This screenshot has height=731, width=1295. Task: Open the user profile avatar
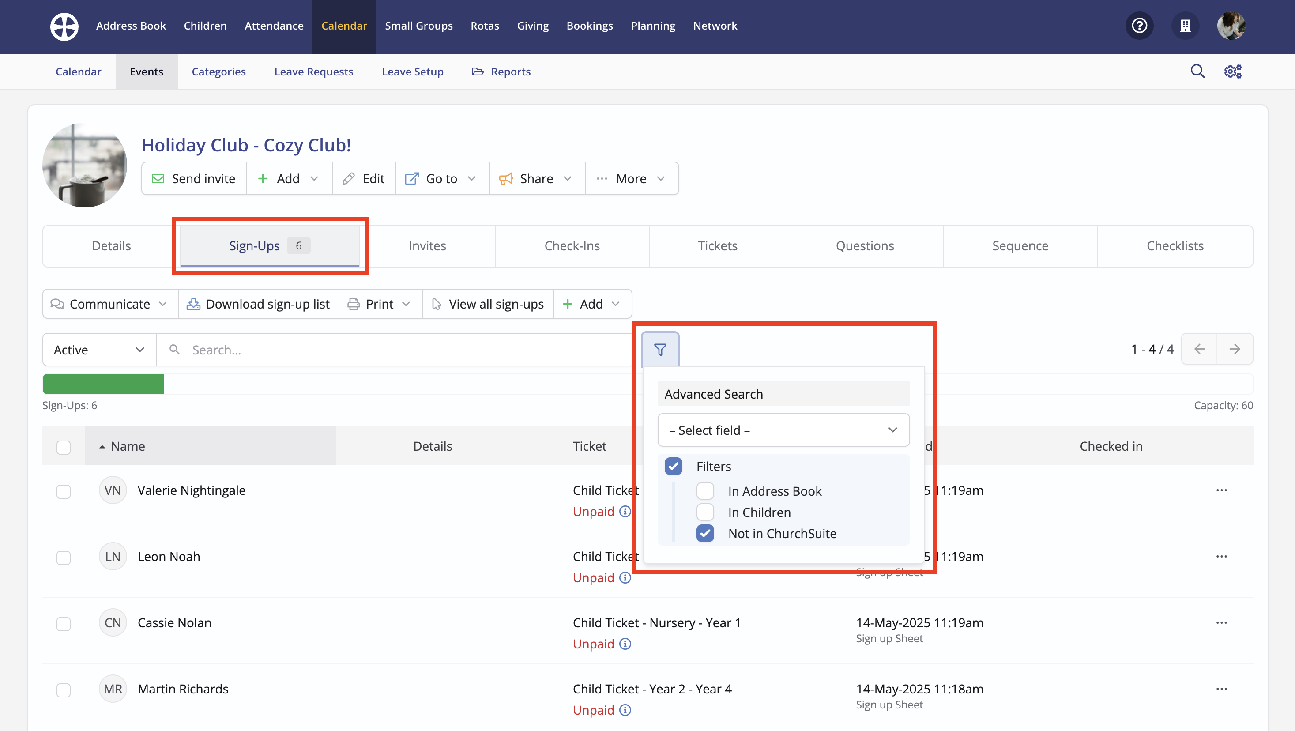(1231, 26)
